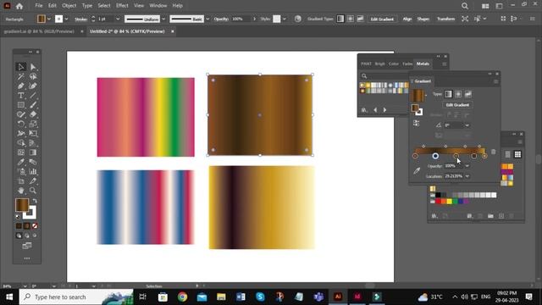Select the Direct Selection tool
The width and height of the screenshot is (542, 305).
point(33,67)
